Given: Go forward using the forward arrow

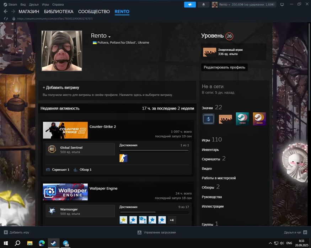Looking at the screenshot, I should pyautogui.click(x=13, y=11).
